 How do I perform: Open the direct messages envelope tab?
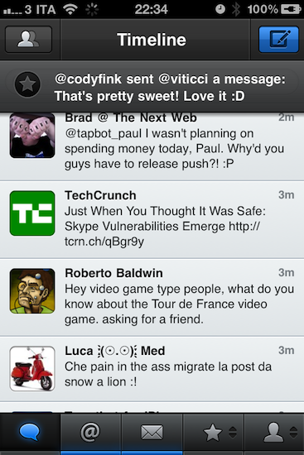pyautogui.click(x=152, y=433)
